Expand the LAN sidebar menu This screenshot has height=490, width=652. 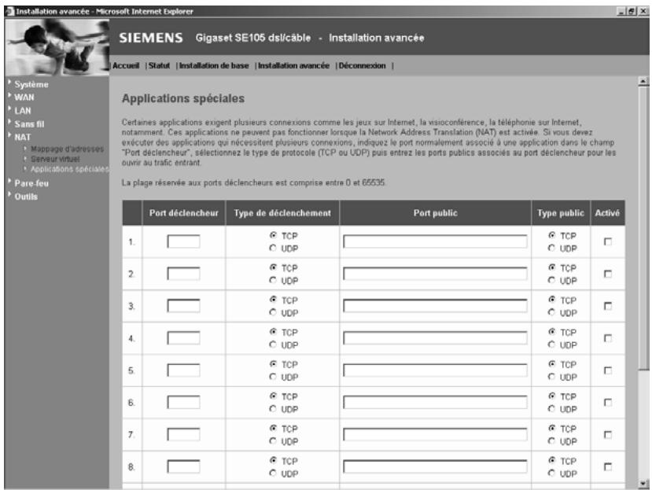pyautogui.click(x=23, y=111)
